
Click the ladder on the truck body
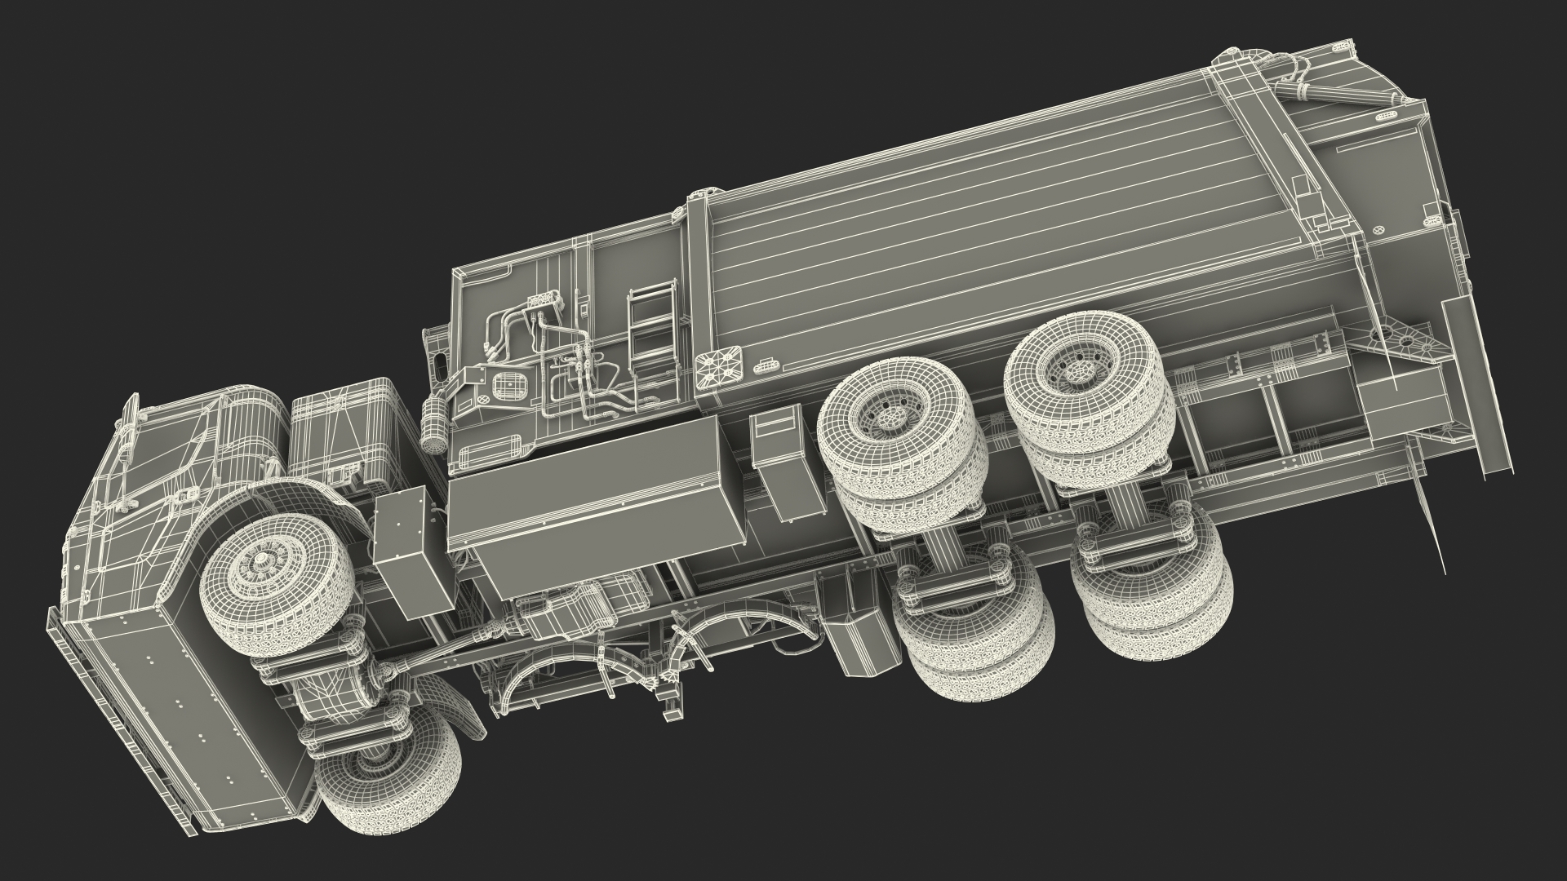click(650, 325)
